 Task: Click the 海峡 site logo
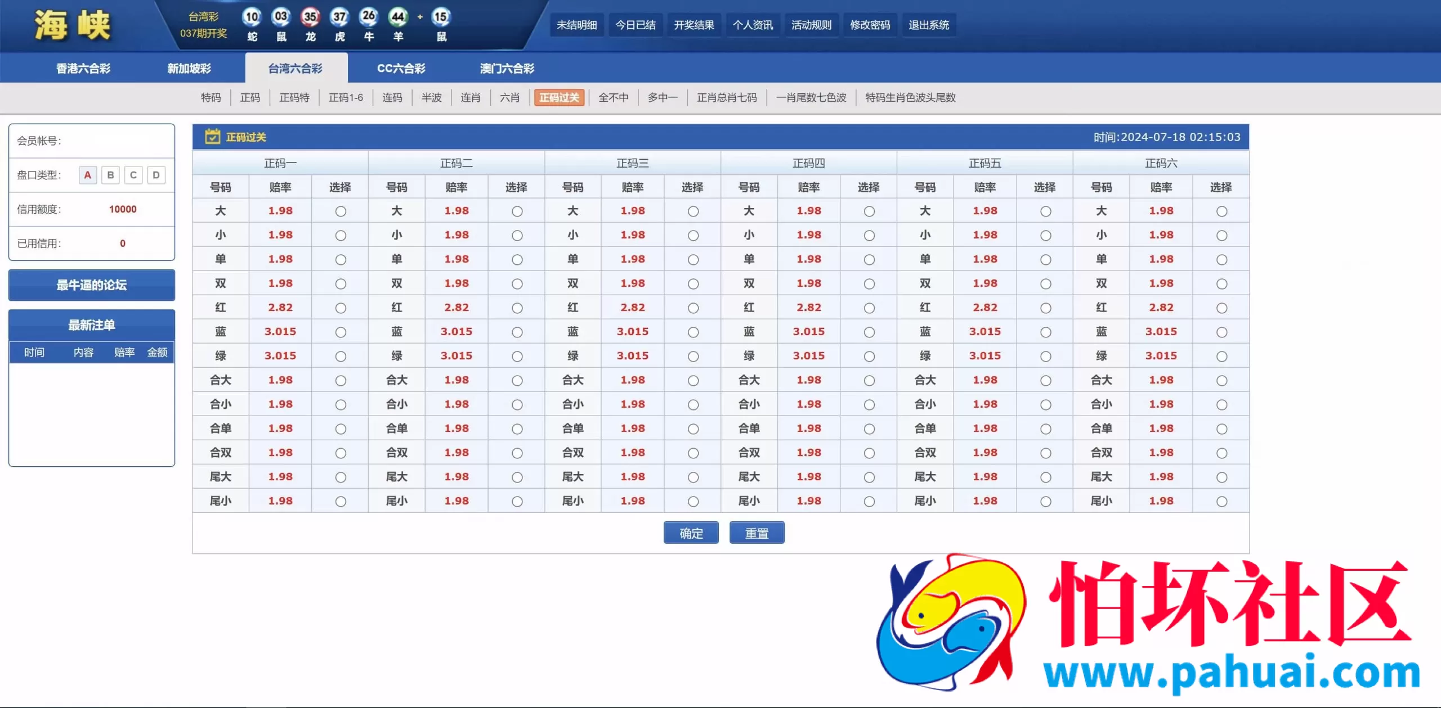(x=72, y=25)
